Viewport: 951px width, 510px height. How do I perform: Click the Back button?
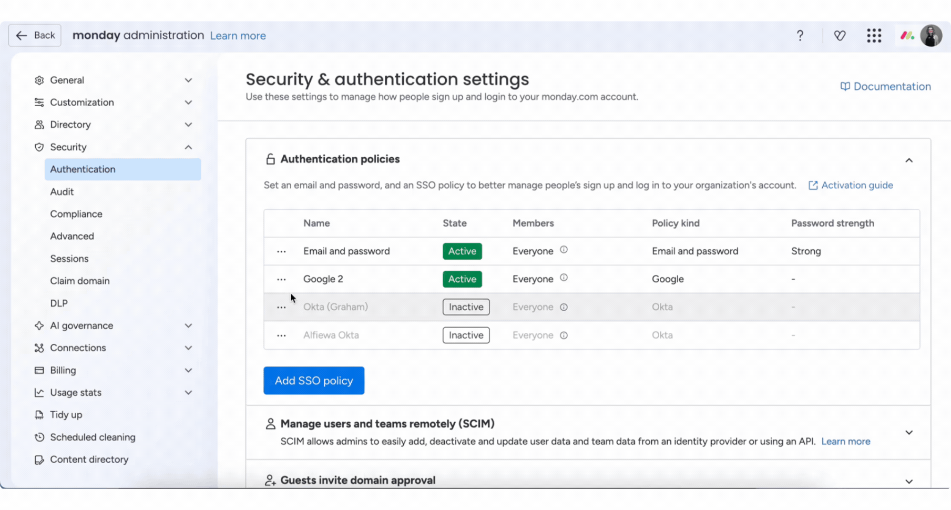35,35
